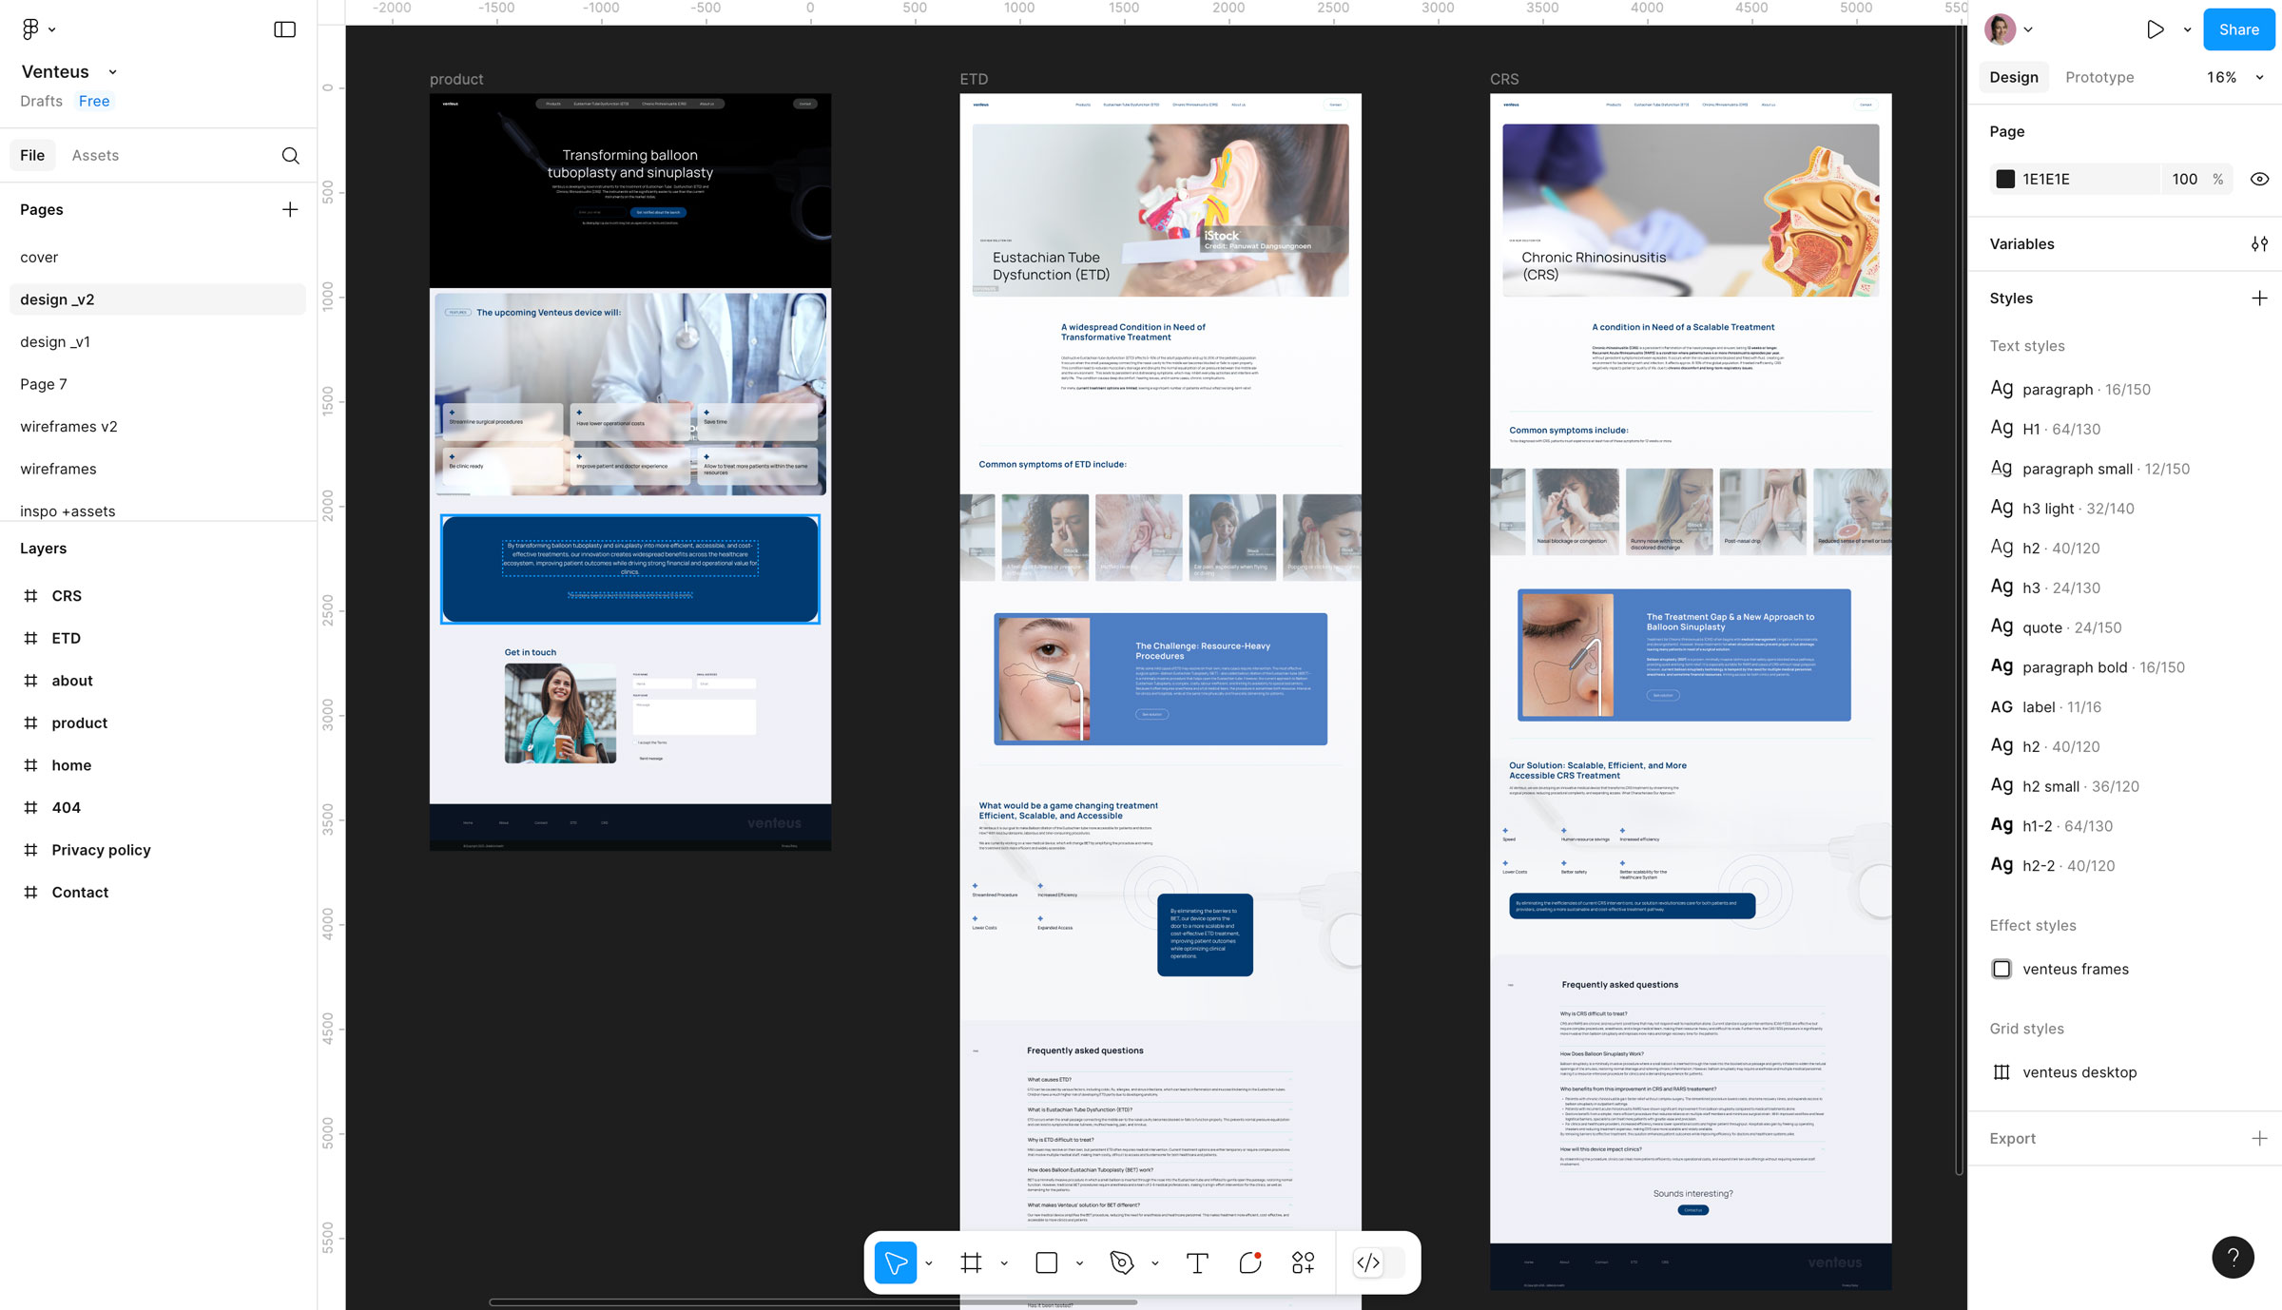Select the Move tool in toolbar
Image resolution: width=2282 pixels, height=1310 pixels.
point(896,1262)
